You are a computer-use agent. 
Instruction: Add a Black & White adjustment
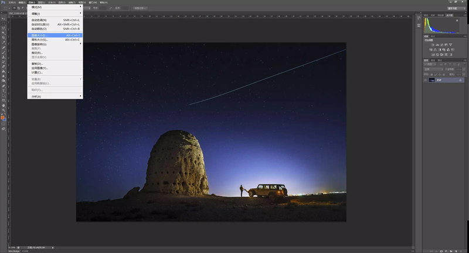[439, 50]
